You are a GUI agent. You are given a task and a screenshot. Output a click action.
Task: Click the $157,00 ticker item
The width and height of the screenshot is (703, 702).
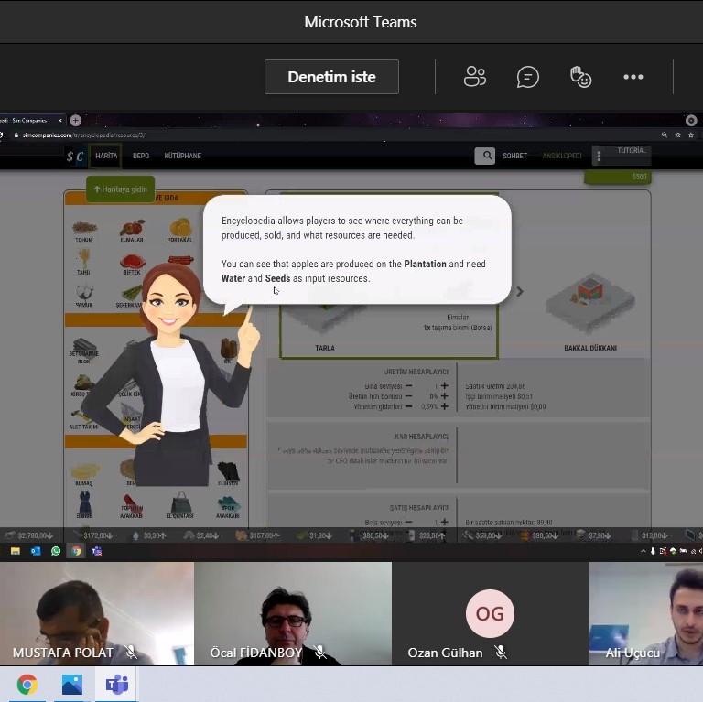coord(258,535)
